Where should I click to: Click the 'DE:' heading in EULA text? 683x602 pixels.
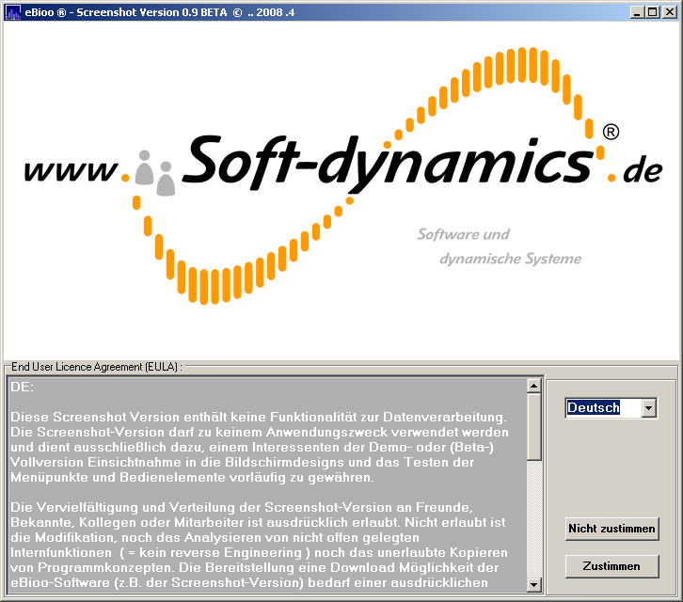point(23,387)
